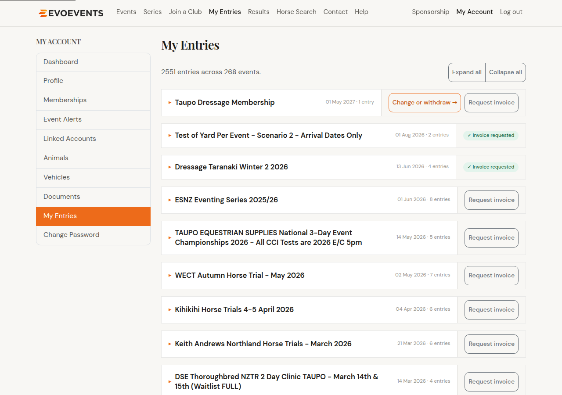Open the Contact page link
Viewport: 562px width, 395px height.
(335, 12)
